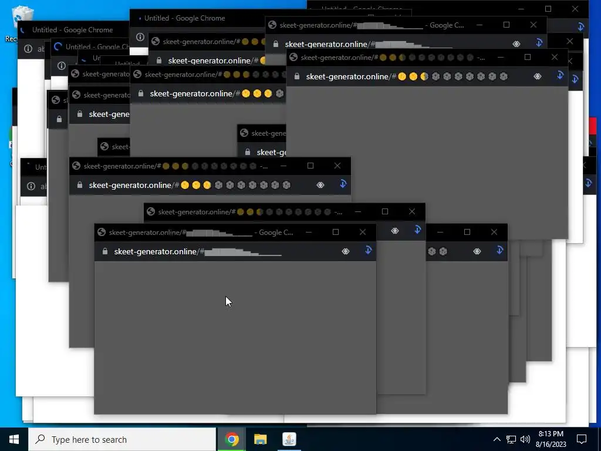Close the ten-coin three-gold window

pos(337,166)
